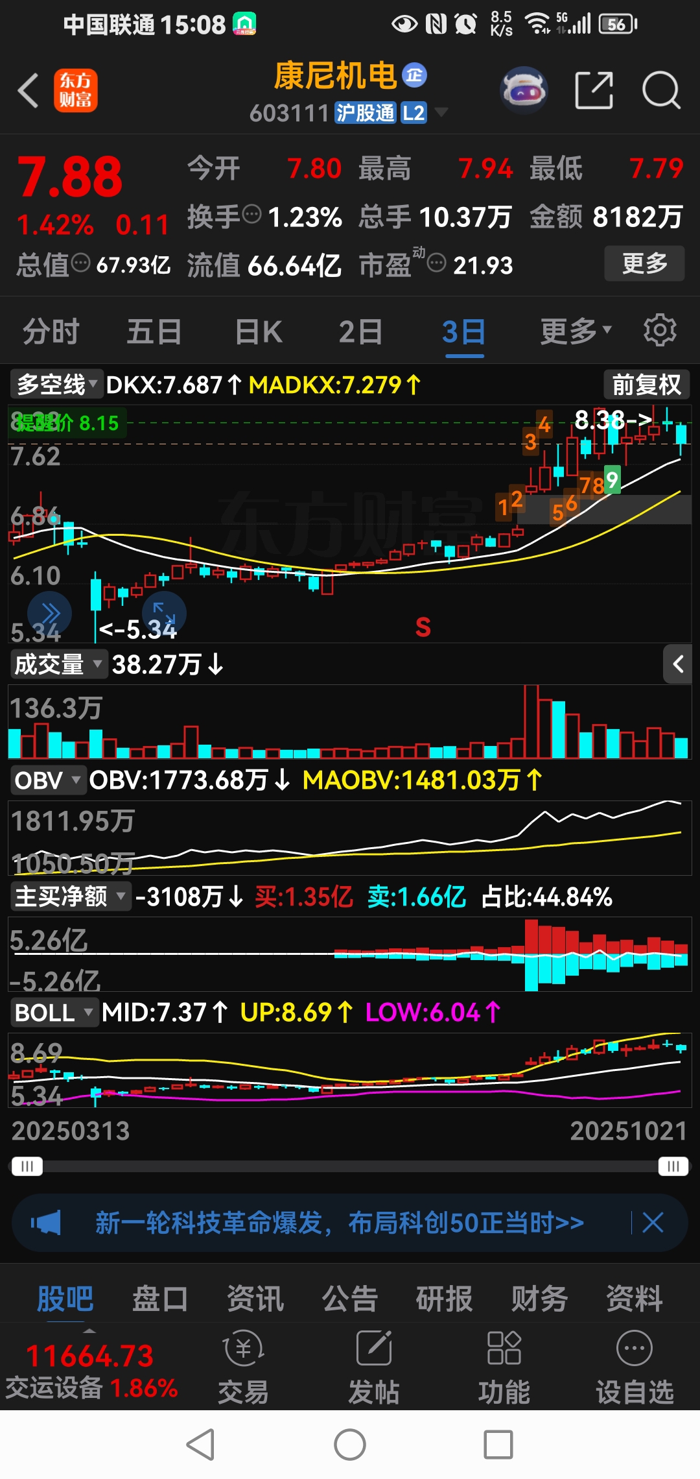Toggle the 前复权 adjustment setting

tap(646, 385)
